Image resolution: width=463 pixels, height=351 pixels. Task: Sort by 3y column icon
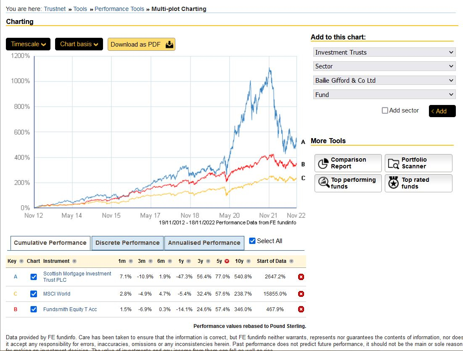[x=208, y=261]
